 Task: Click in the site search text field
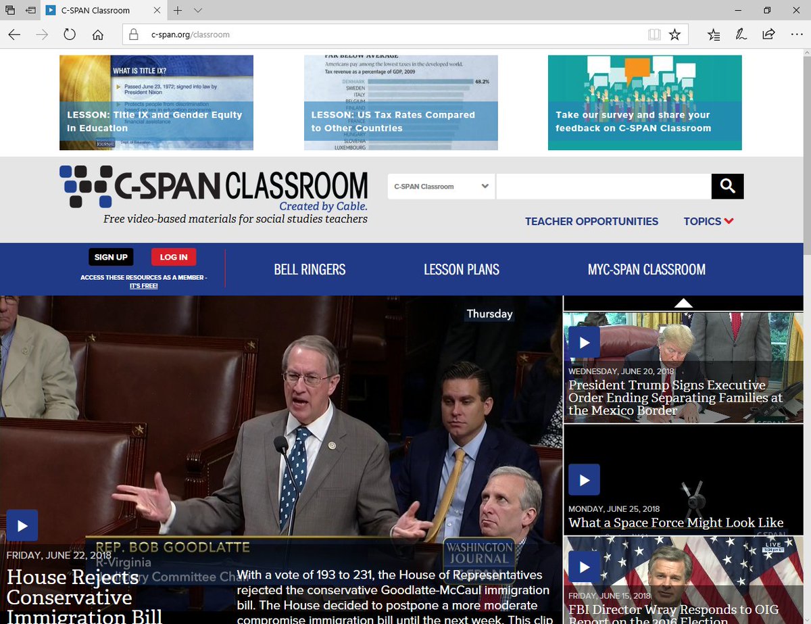click(604, 187)
